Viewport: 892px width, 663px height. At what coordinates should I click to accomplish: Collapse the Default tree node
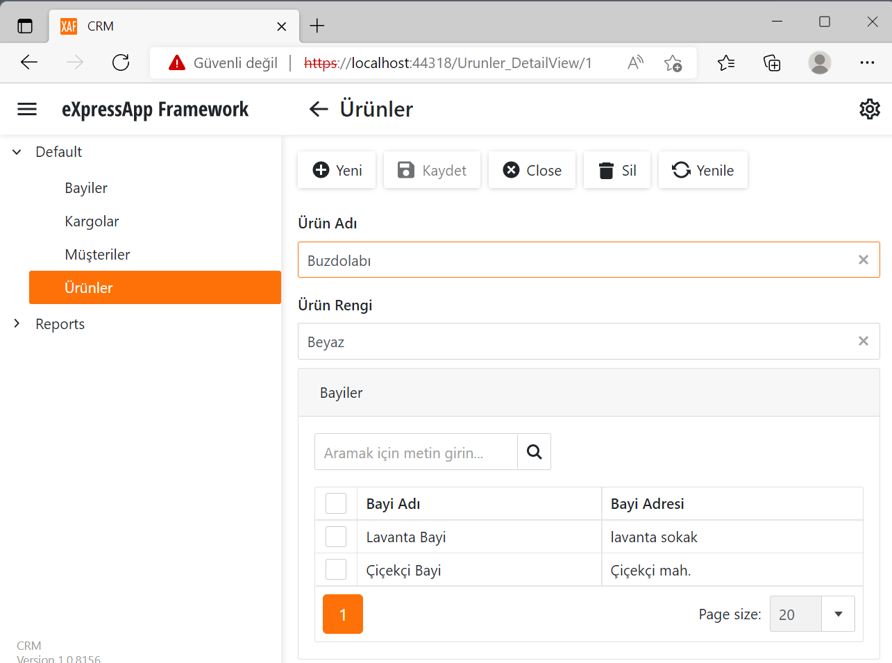(16, 151)
